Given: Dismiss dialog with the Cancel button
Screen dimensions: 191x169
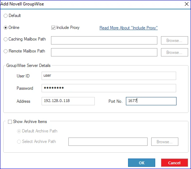Looking at the screenshot, I should 174,162.
